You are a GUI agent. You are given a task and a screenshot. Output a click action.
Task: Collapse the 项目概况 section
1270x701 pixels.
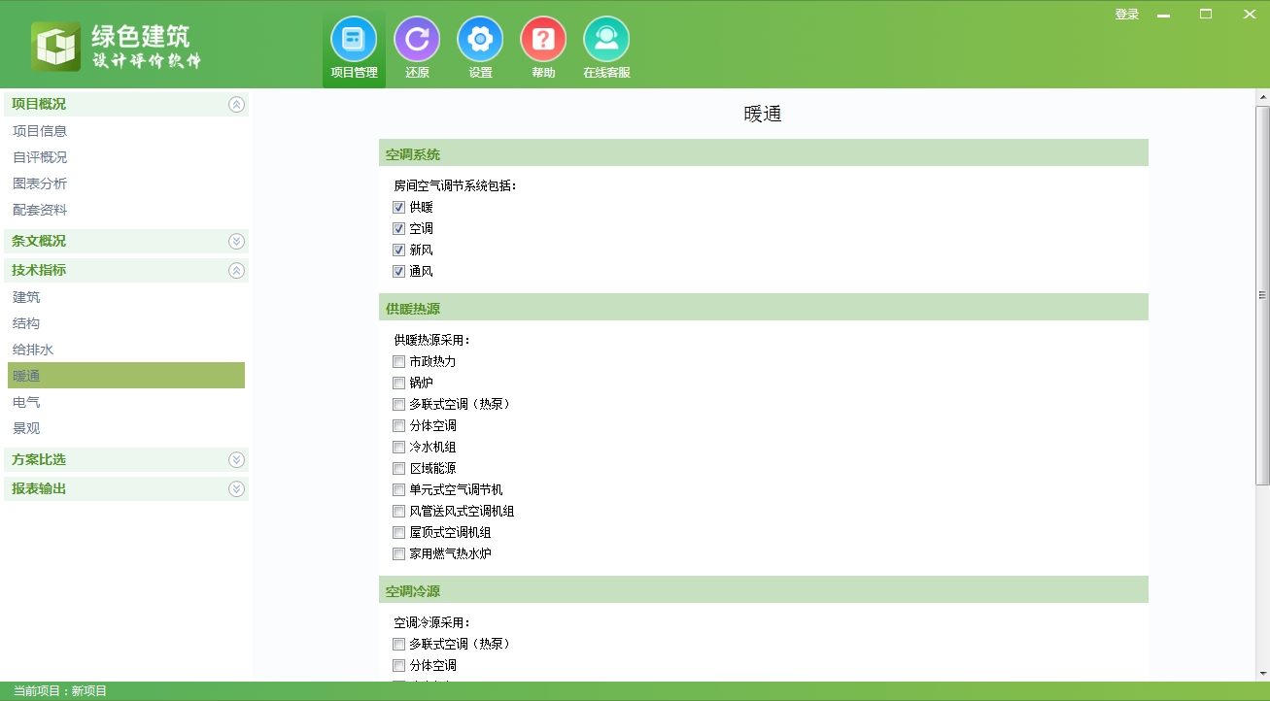point(236,105)
